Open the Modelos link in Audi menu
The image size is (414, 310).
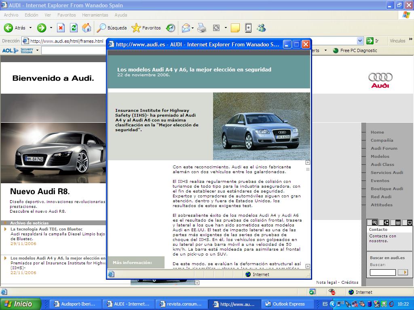pos(380,156)
